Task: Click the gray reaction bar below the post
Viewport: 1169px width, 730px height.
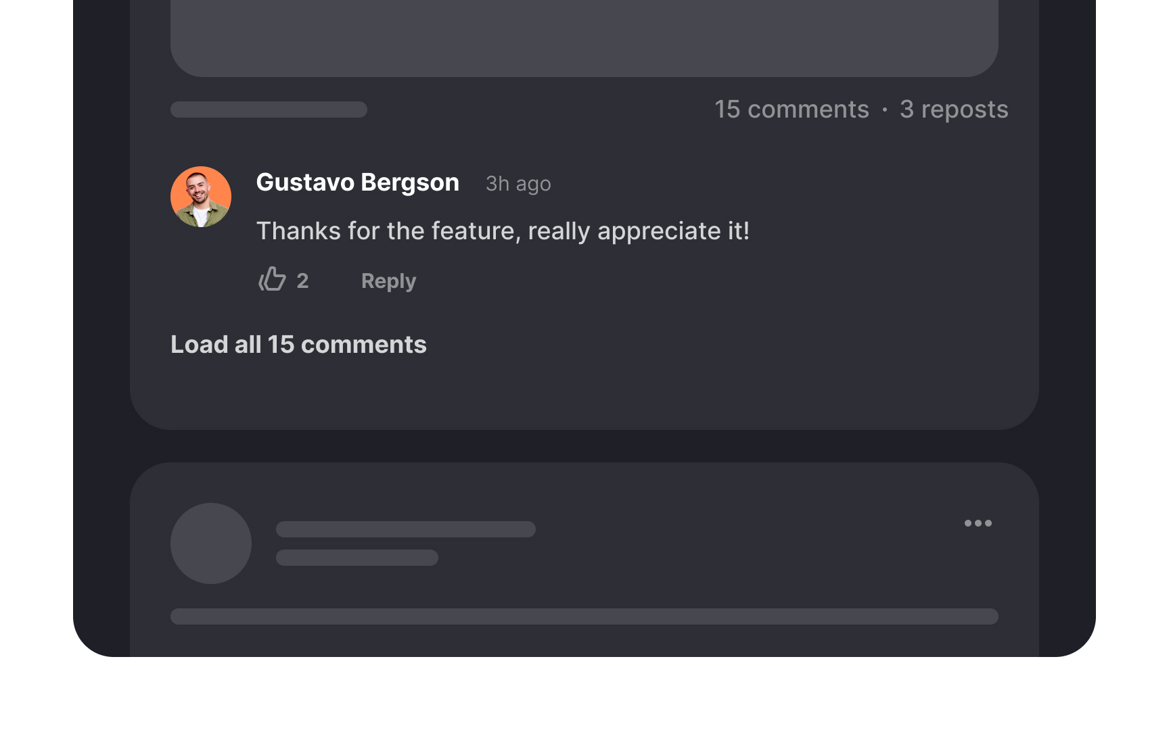Action: 269,109
